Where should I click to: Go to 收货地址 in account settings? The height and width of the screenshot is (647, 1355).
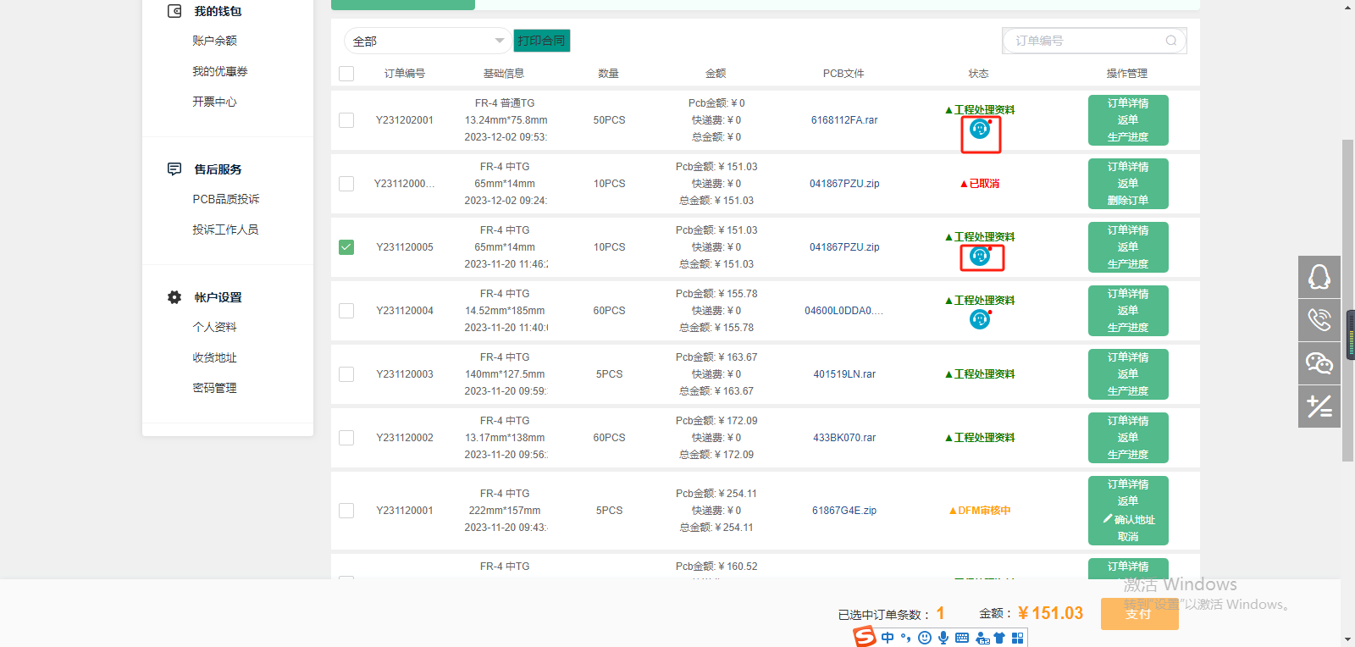(x=214, y=357)
